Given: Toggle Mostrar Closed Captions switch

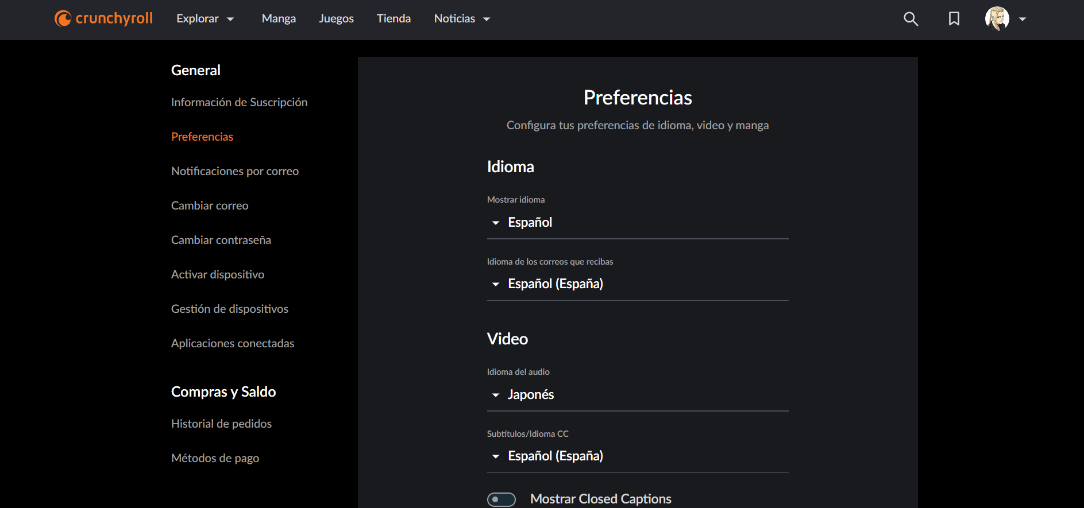Looking at the screenshot, I should 502,499.
